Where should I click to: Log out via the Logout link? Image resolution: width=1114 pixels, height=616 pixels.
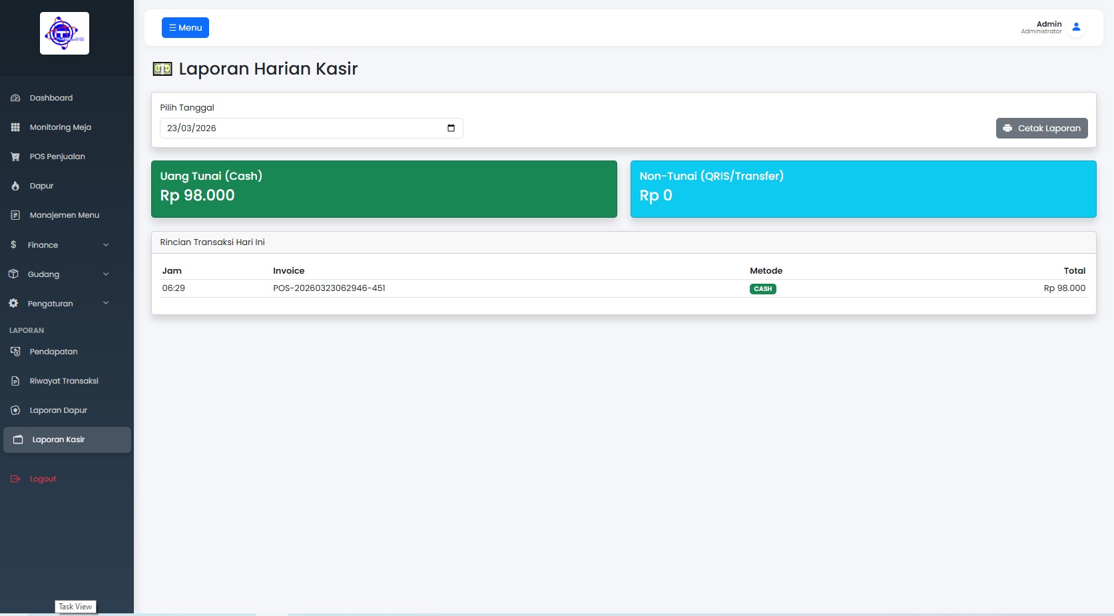(43, 479)
